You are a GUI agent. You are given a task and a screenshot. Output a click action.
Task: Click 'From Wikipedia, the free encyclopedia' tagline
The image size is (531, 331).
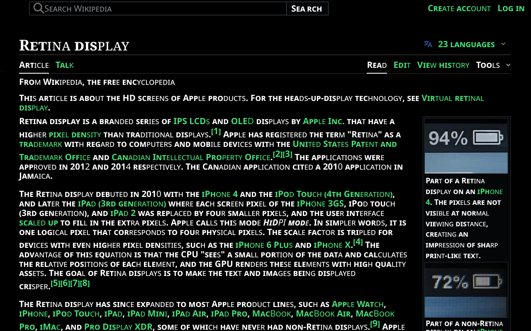pyautogui.click(x=97, y=82)
